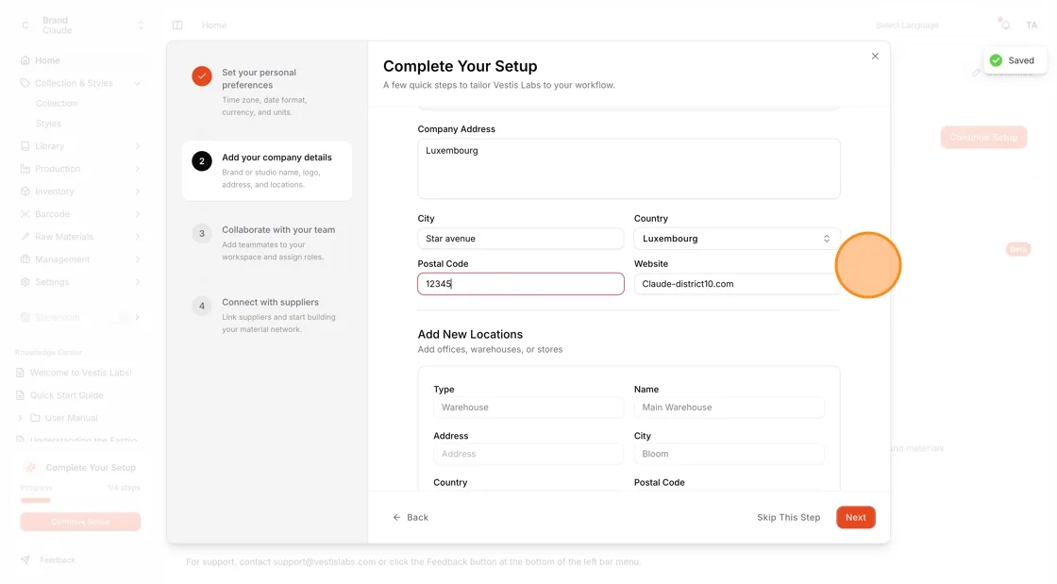Select step Add your company details
This screenshot has width=1057, height=584.
point(266,171)
